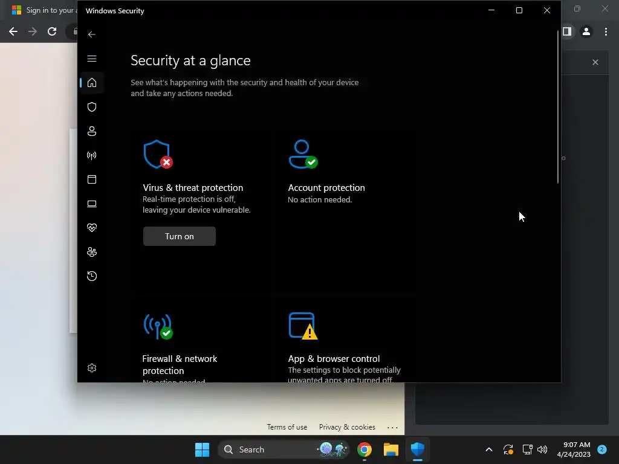The image size is (619, 464).
Task: Click Chrome's forward navigation arrow
Action: pyautogui.click(x=33, y=31)
